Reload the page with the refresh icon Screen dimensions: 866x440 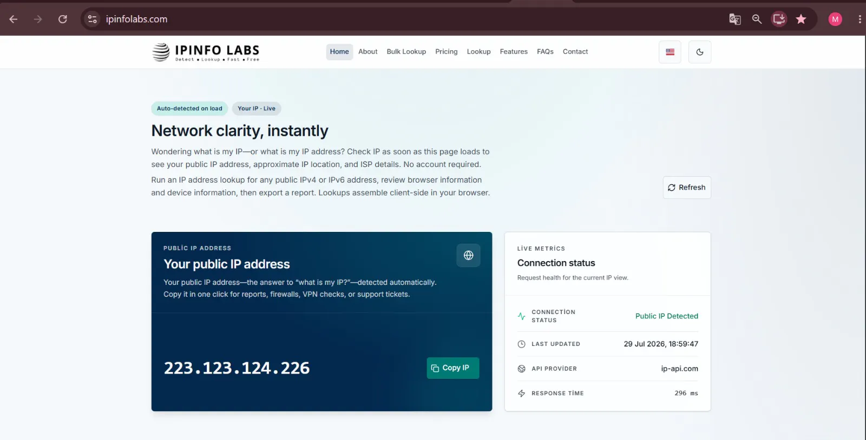tap(63, 19)
